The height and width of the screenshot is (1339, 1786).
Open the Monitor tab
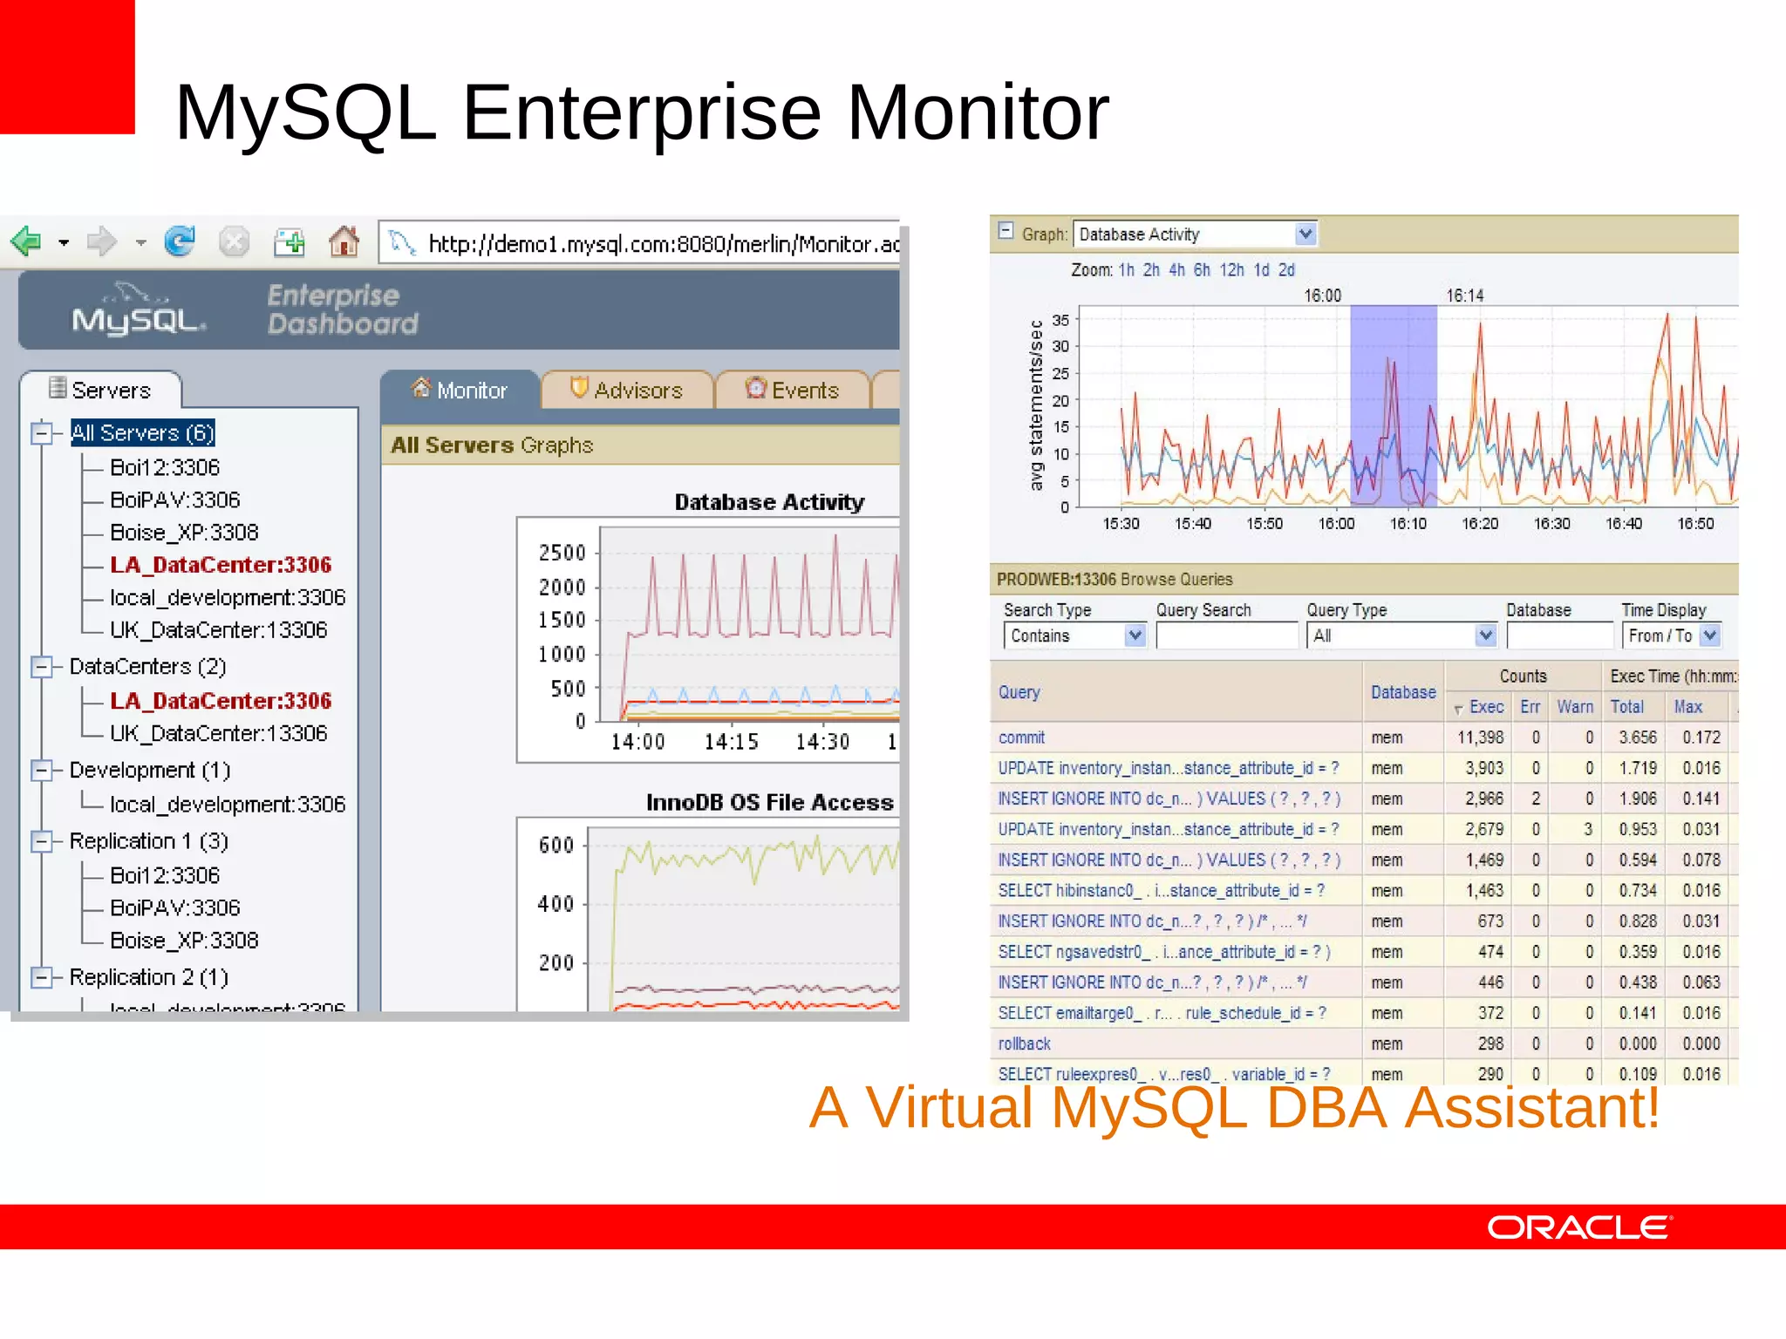point(460,390)
